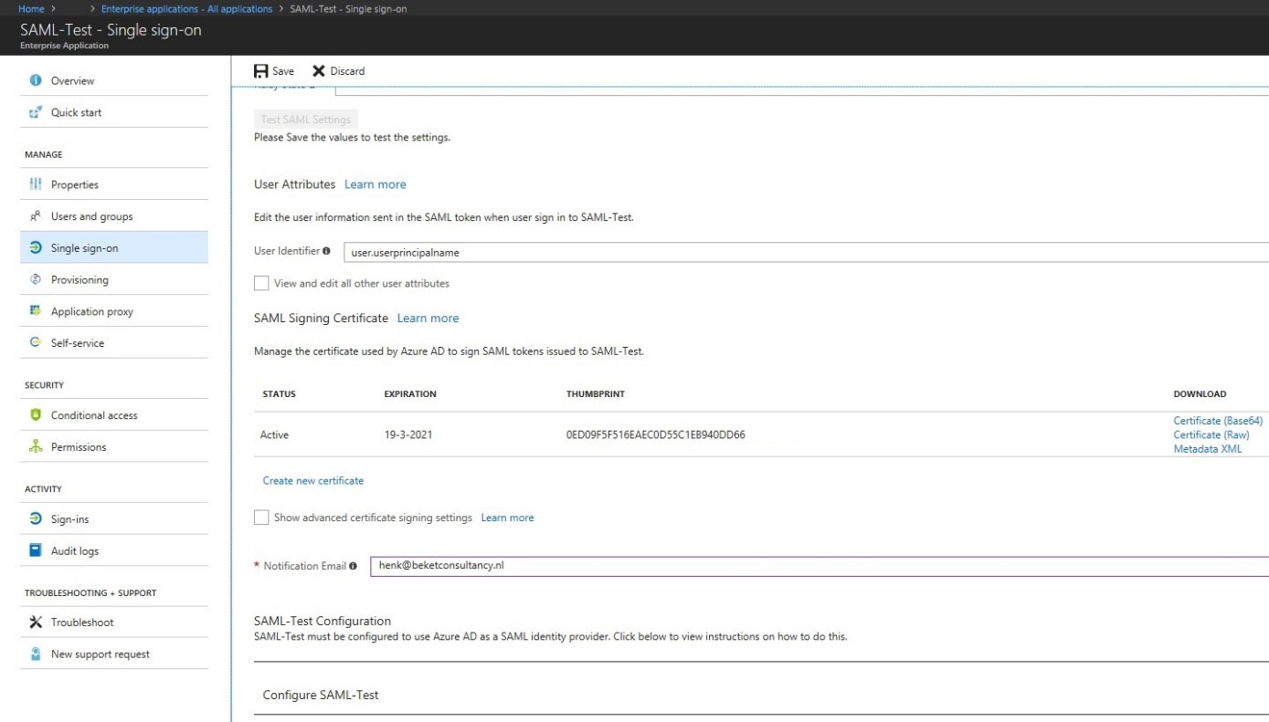View the Sign-ins activity label
The width and height of the screenshot is (1269, 722).
(70, 519)
